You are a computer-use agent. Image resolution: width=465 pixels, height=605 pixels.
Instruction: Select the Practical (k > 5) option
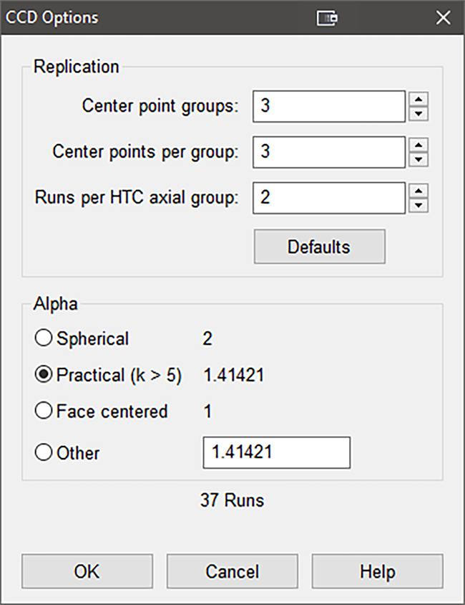point(44,375)
